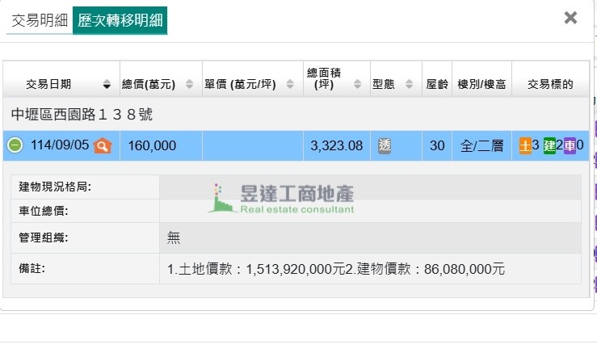The width and height of the screenshot is (597, 357).
Task: Switch to the 交易明細 tab
Action: click(x=38, y=20)
